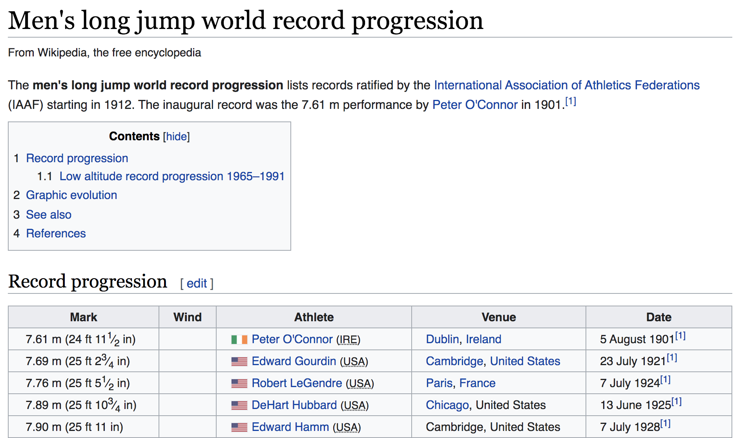Open DeHart Hubbard athlete page
Image resolution: width=737 pixels, height=438 pixels.
[294, 405]
